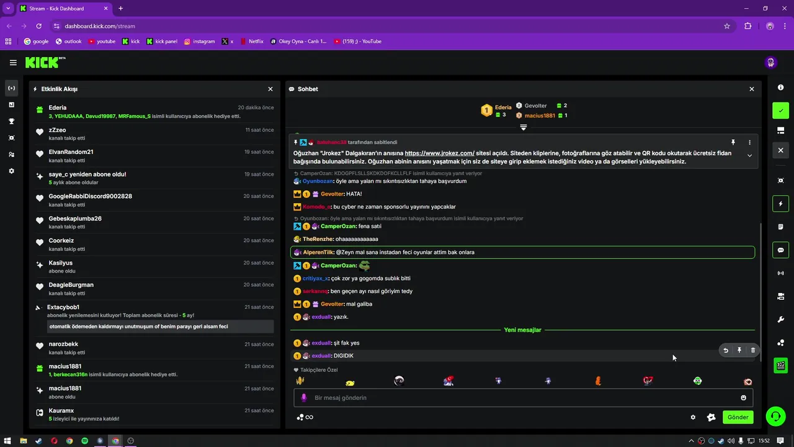Open the user profile avatar menu

770,63
